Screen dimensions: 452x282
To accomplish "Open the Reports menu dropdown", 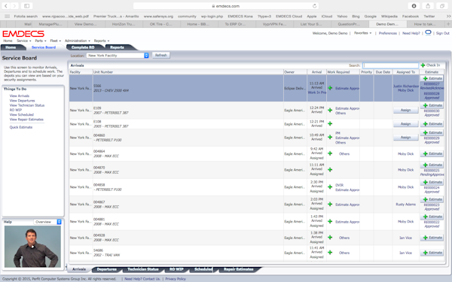I will (102, 41).
